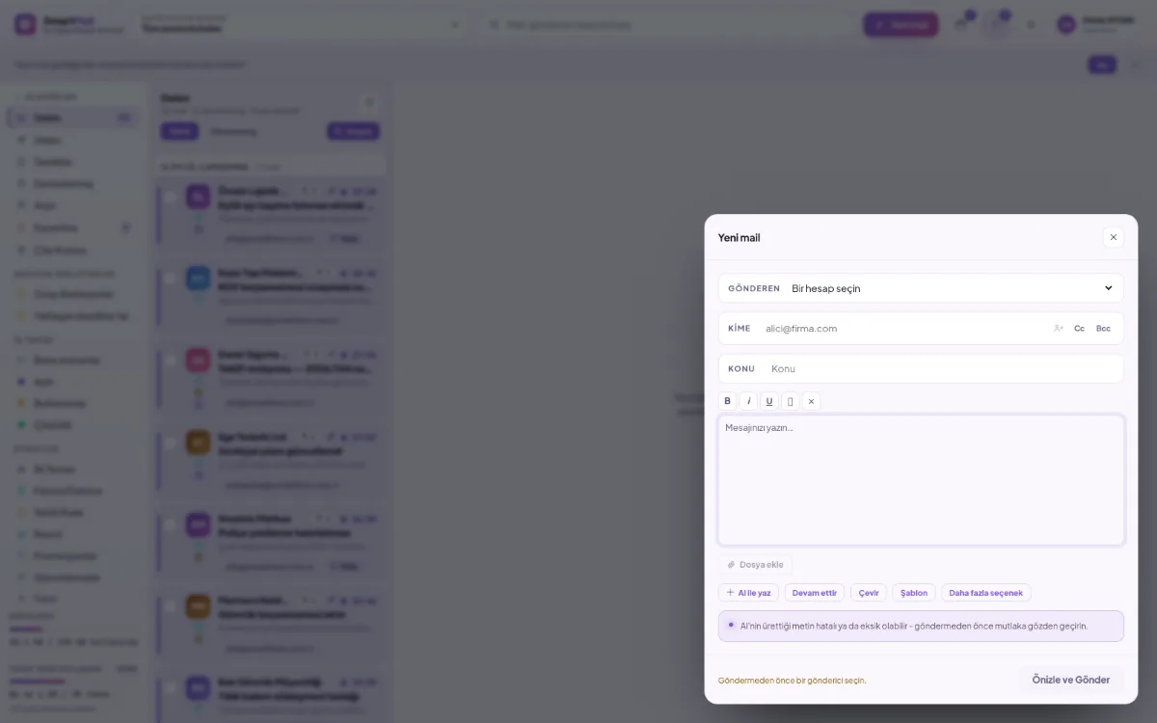This screenshot has width=1157, height=723.
Task: Attach a file using Dosya ekle
Action: click(x=755, y=565)
